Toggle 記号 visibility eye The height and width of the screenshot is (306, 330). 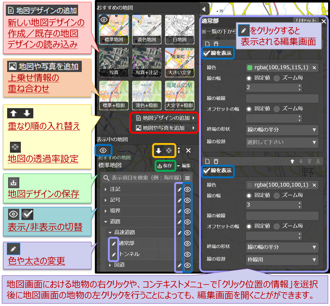click(187, 200)
